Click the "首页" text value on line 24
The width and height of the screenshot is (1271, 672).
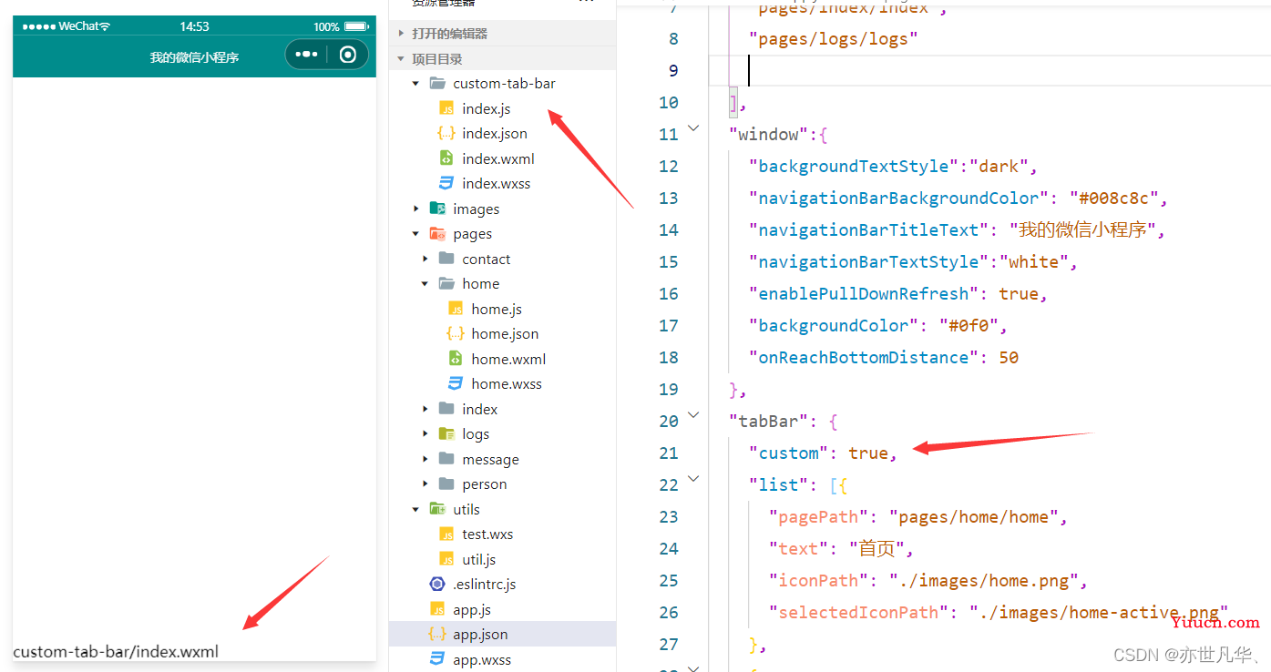(x=876, y=548)
